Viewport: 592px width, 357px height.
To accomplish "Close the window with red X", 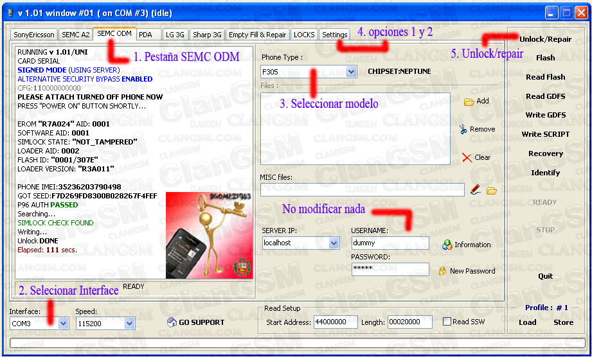I will [x=580, y=13].
